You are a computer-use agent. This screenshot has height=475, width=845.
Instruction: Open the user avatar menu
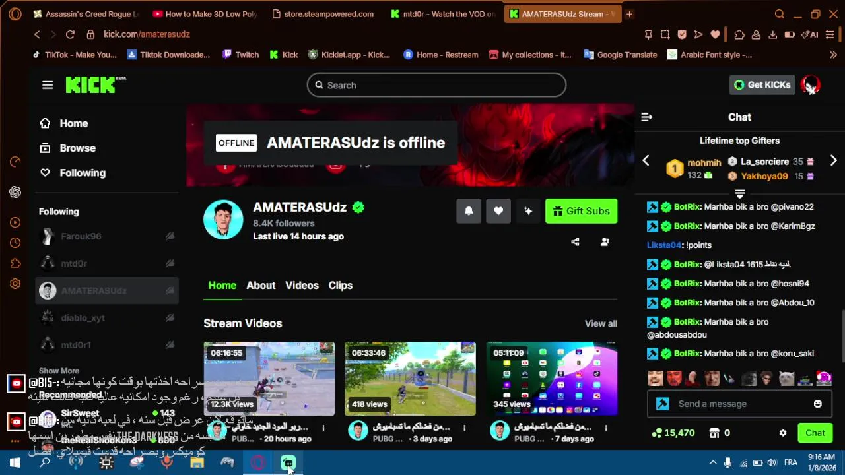810,84
